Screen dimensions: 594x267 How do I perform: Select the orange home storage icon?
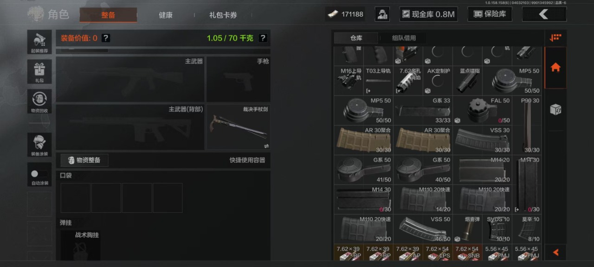point(555,68)
